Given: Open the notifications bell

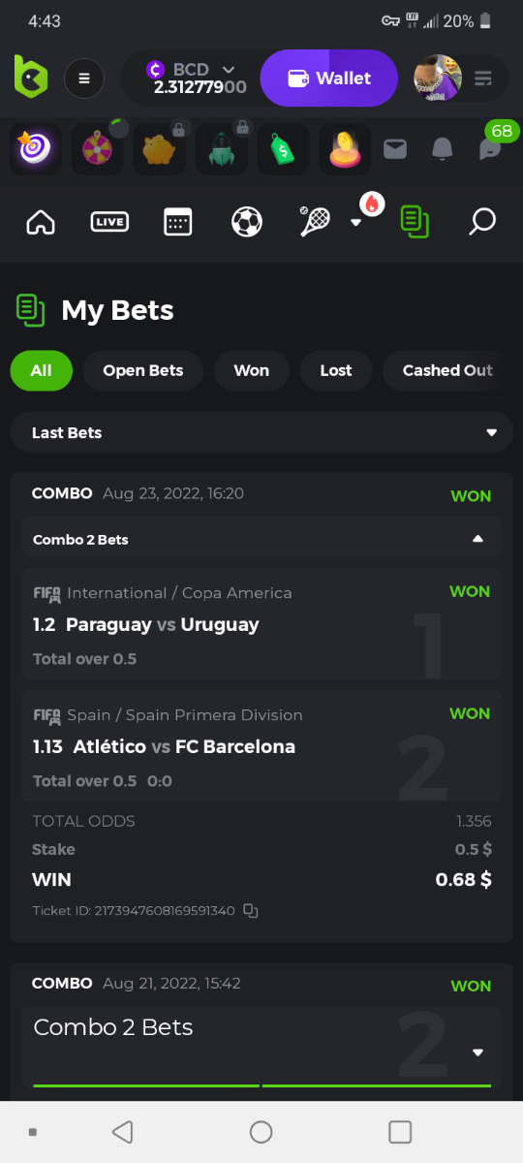Looking at the screenshot, I should 442,148.
